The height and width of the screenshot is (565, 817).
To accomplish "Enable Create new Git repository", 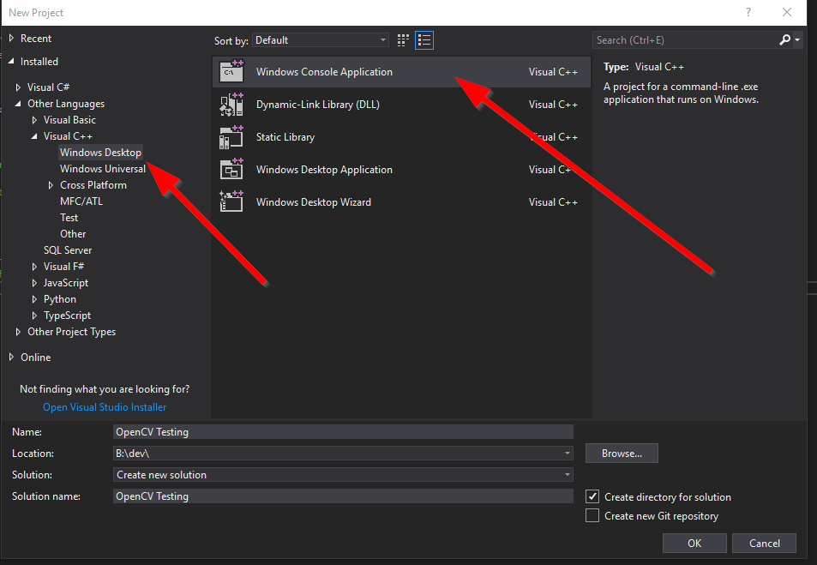I will (592, 515).
